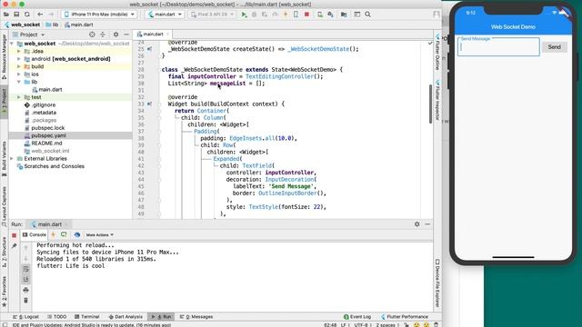Click the pin tab icon in Run panel
The width and height of the screenshot is (582, 327).
point(15,245)
